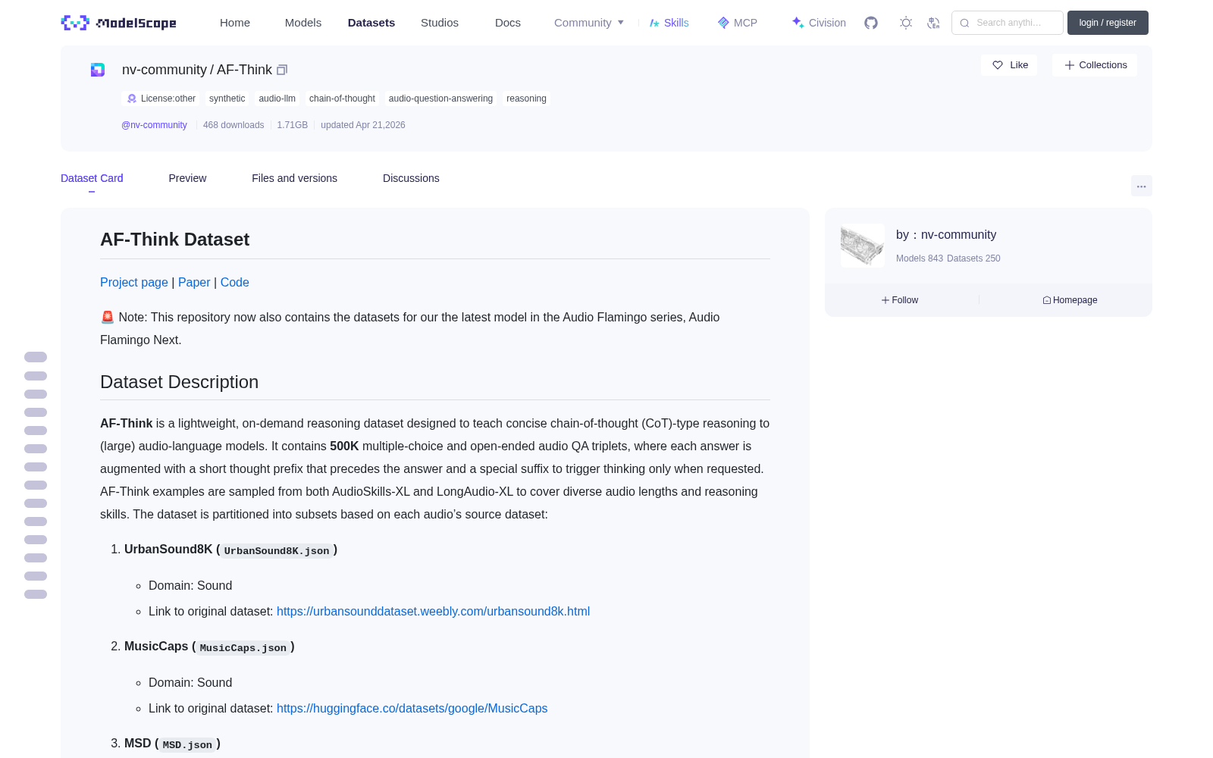1213x758 pixels.
Task: Follow nv-community with the Follow button
Action: (900, 300)
